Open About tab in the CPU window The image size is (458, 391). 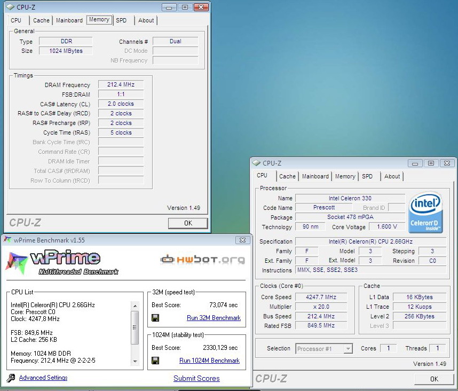[392, 176]
